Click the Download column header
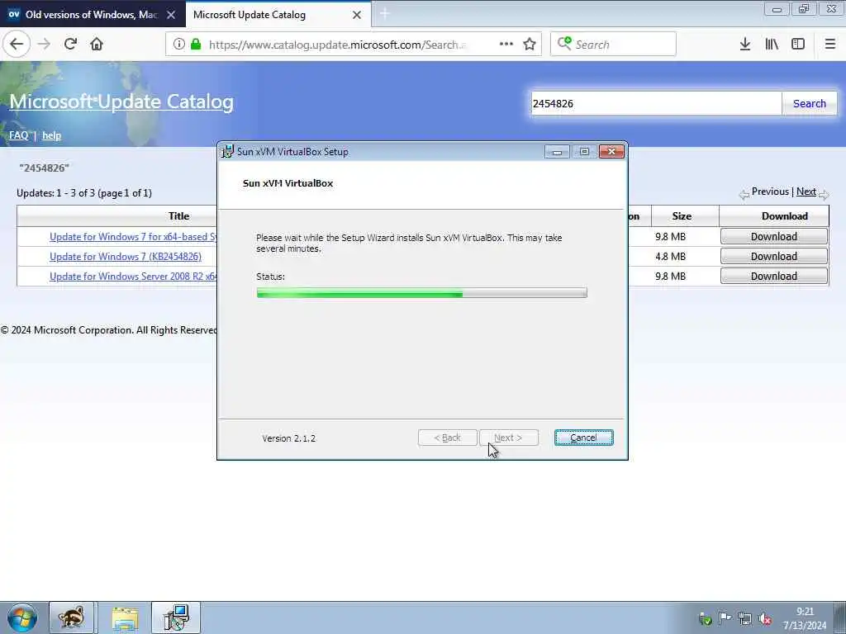Image resolution: width=846 pixels, height=634 pixels. [785, 216]
